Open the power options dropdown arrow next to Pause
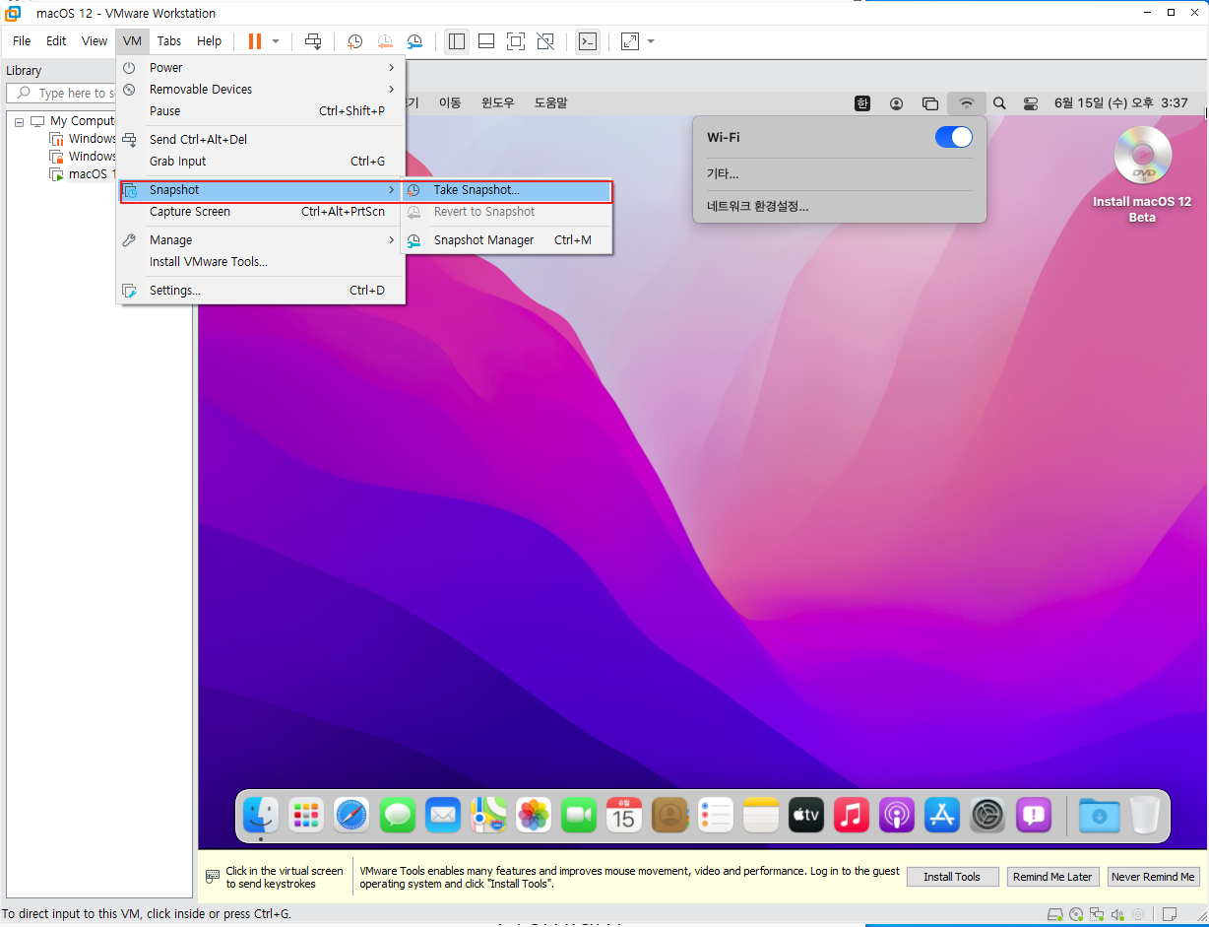Screen dimensions: 1209x927 click(276, 41)
